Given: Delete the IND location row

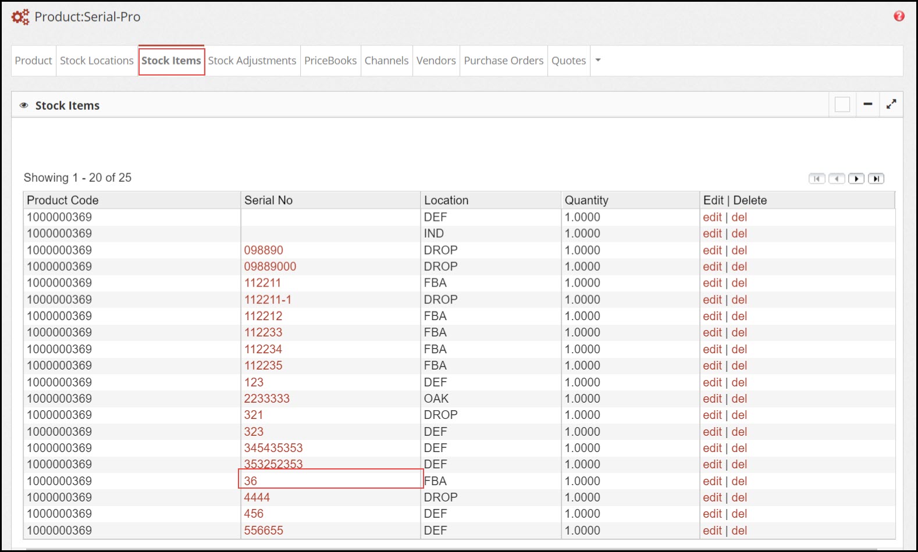Looking at the screenshot, I should click(739, 234).
